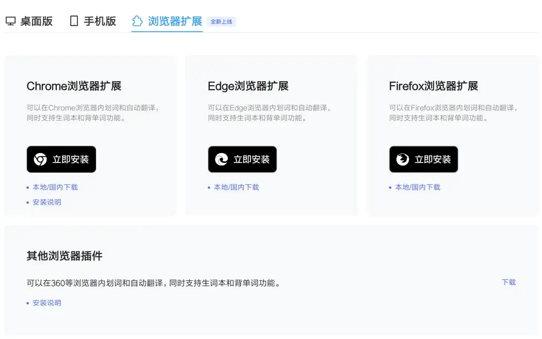The width and height of the screenshot is (542, 339).
Task: Click the Firefox logo in the install button
Action: pos(402,159)
